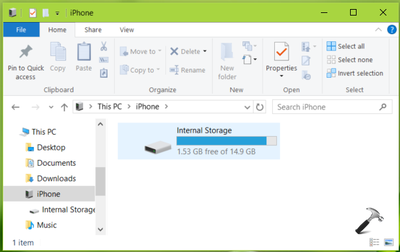Select Internal Storage in the navigation pane
The height and width of the screenshot is (252, 400).
click(68, 209)
